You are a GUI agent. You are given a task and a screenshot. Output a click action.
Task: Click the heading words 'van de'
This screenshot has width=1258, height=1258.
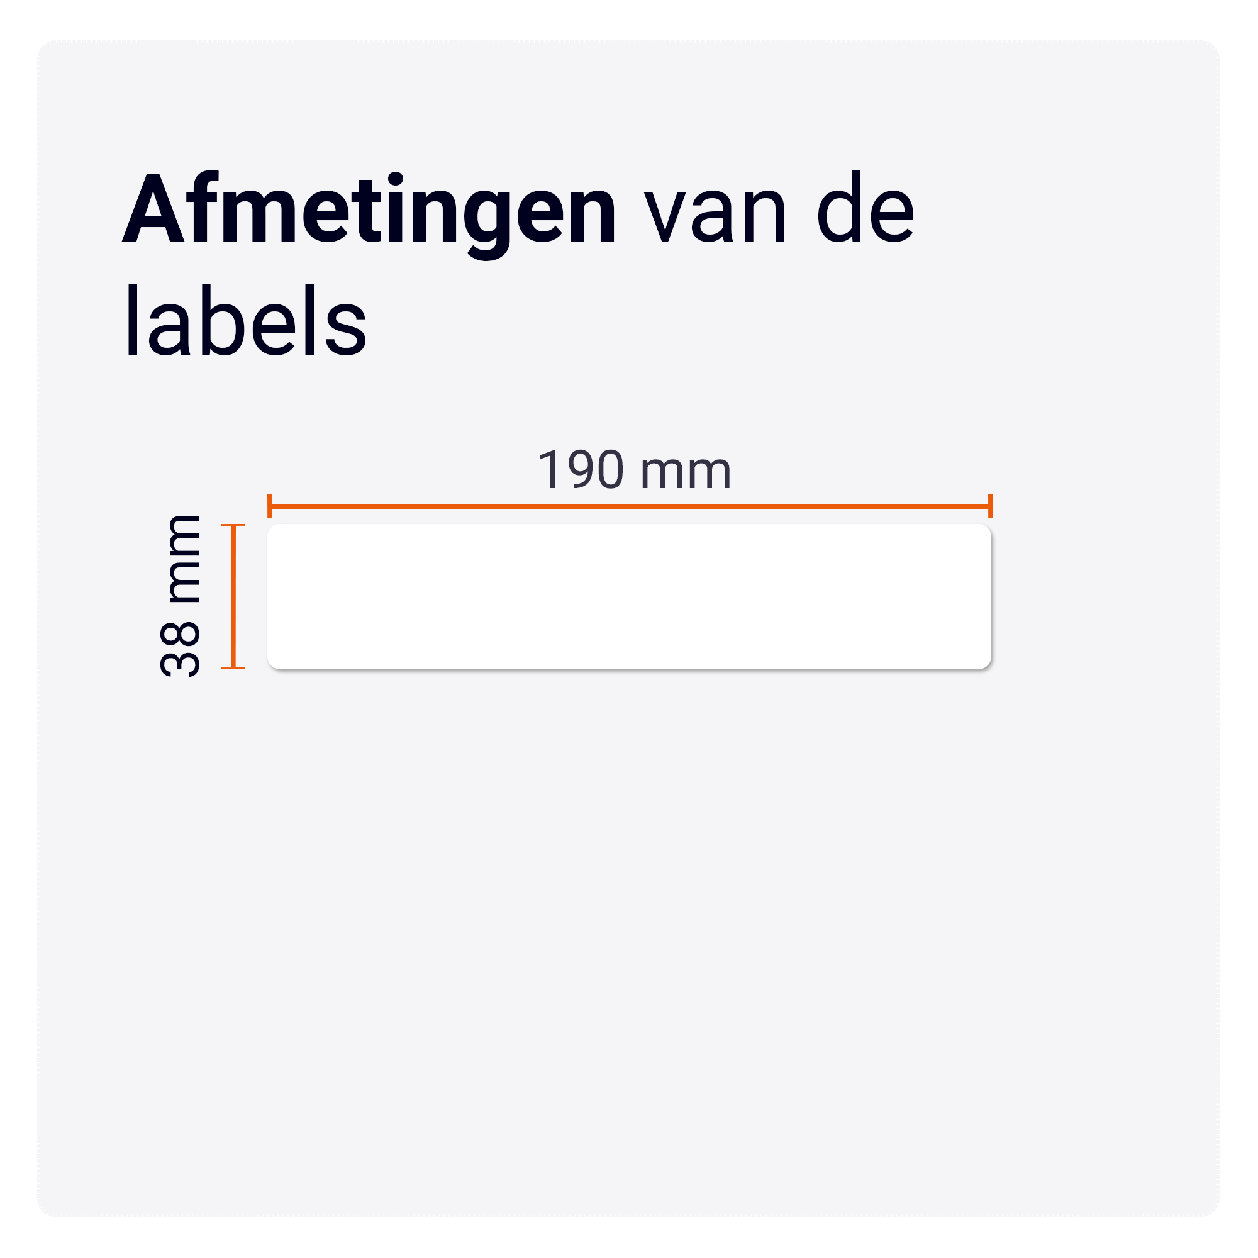click(779, 208)
